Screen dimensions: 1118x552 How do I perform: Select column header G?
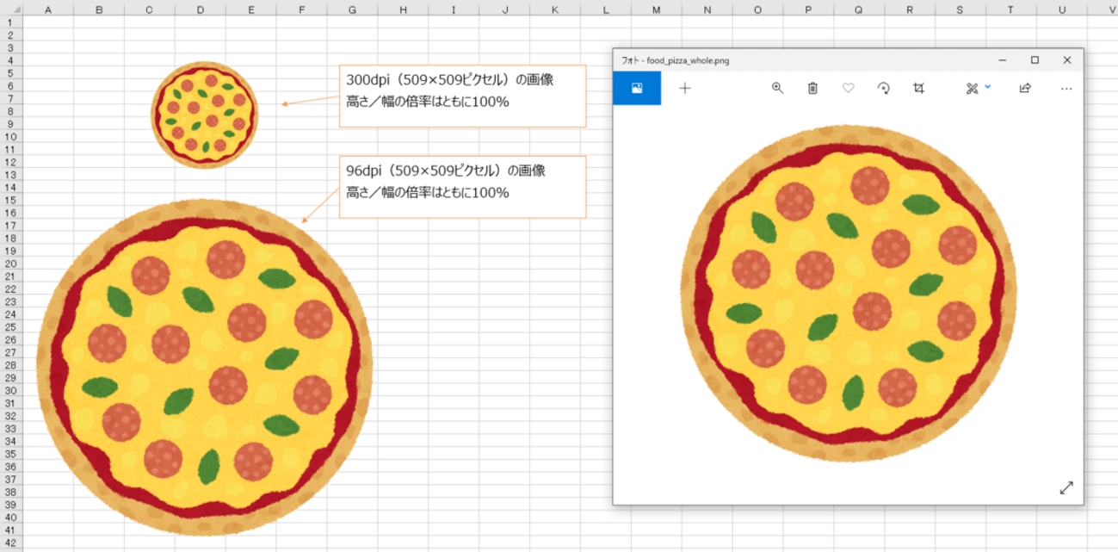tap(353, 9)
